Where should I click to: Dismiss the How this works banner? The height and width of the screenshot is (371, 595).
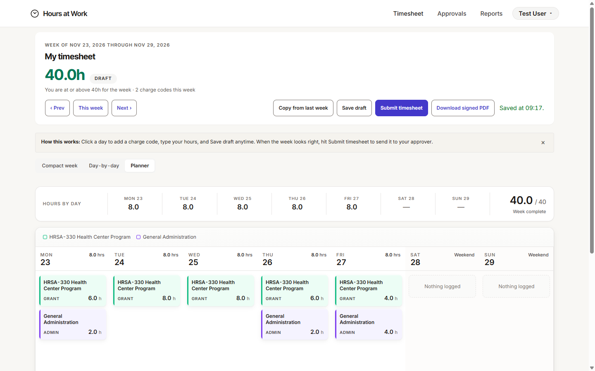pyautogui.click(x=543, y=143)
